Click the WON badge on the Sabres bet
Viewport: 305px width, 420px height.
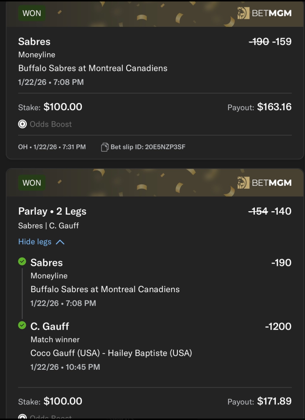(32, 13)
